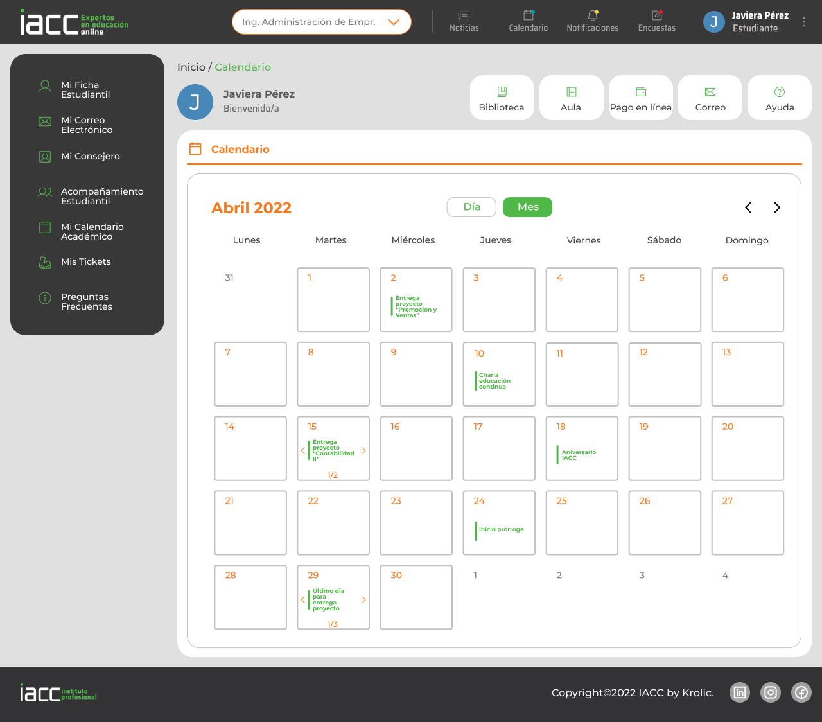Open Mi Ficha Estudiantil in sidebar
Viewport: 822px width, 722px height.
pyautogui.click(x=85, y=90)
